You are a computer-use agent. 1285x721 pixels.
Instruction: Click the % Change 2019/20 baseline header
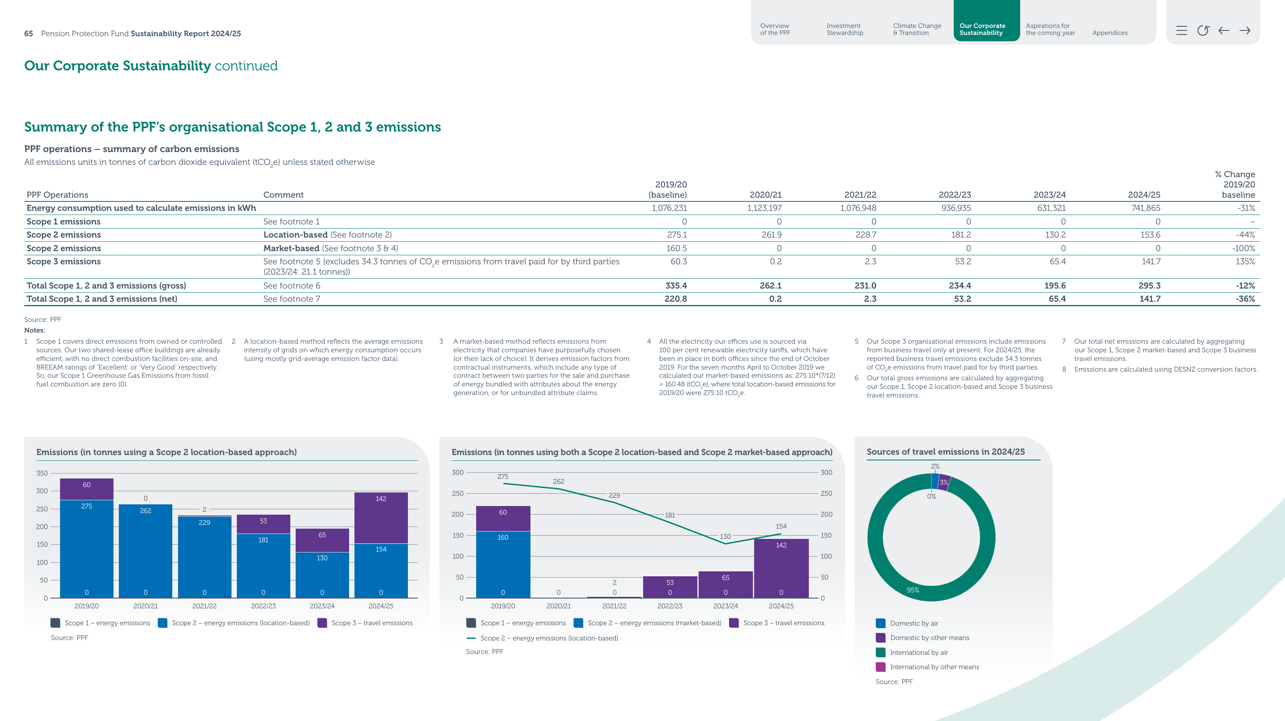click(x=1235, y=185)
